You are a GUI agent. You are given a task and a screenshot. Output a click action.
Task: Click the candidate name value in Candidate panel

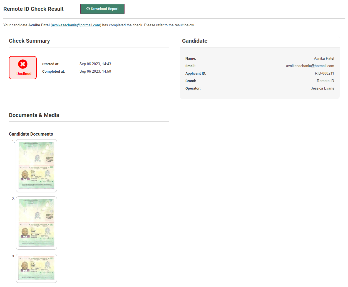(324, 59)
